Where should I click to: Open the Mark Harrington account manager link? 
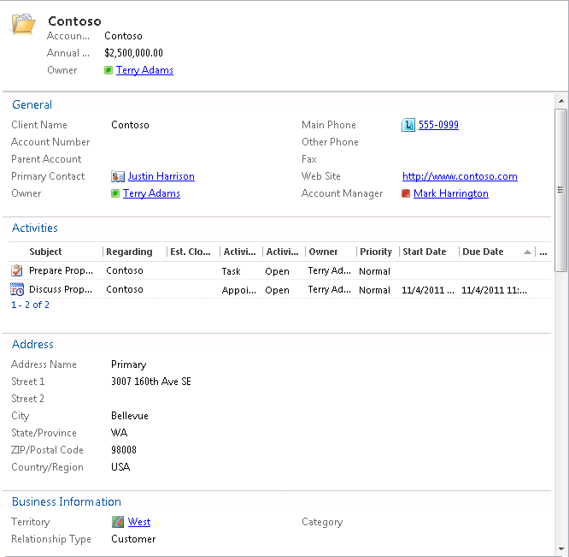pos(450,193)
